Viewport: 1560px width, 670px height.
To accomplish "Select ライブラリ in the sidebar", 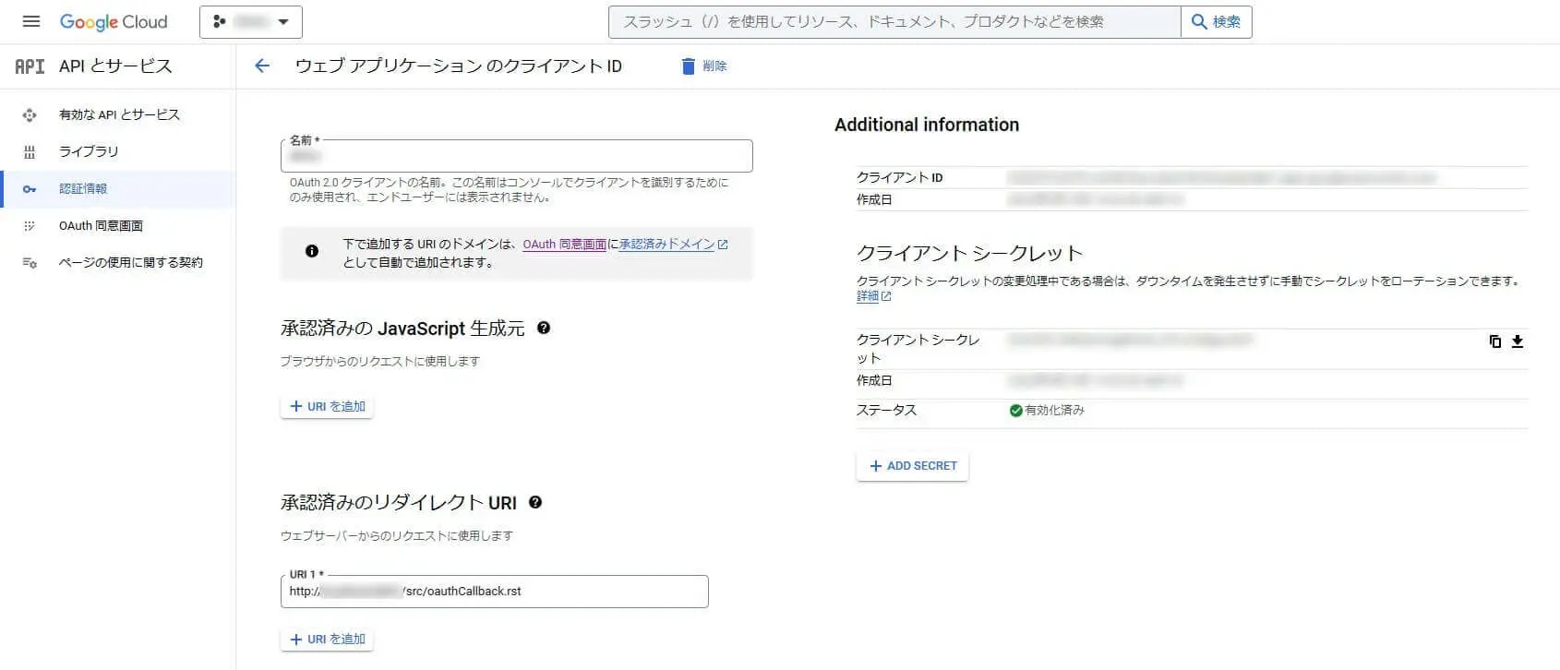I will tap(89, 151).
